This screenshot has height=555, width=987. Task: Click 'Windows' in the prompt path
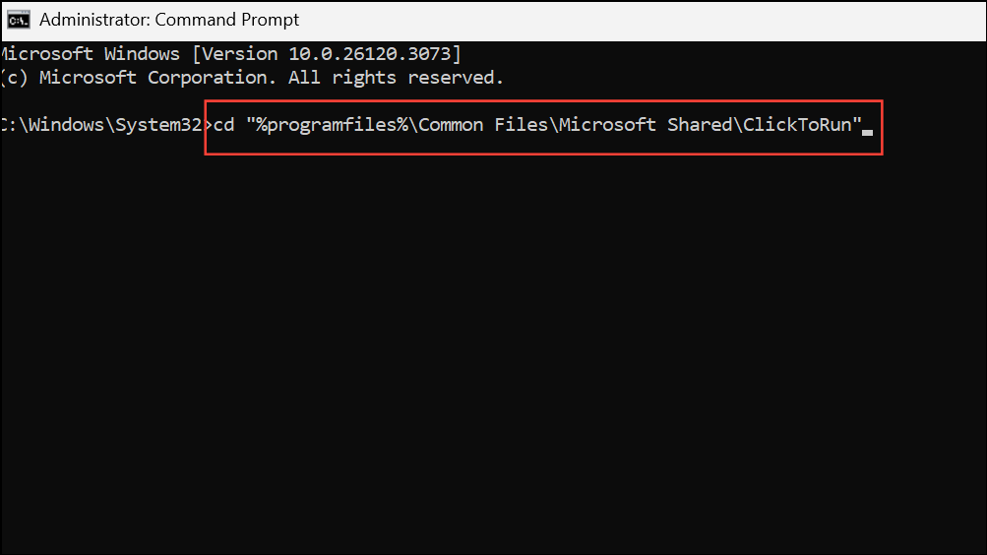(68, 125)
